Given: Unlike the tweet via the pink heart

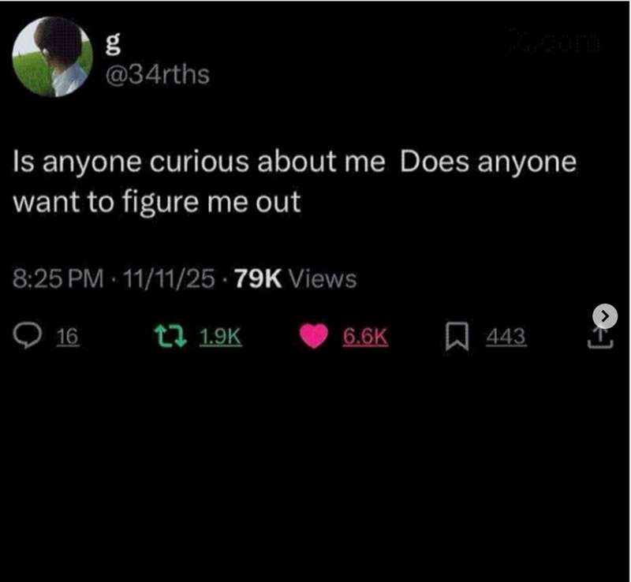Looking at the screenshot, I should (314, 336).
